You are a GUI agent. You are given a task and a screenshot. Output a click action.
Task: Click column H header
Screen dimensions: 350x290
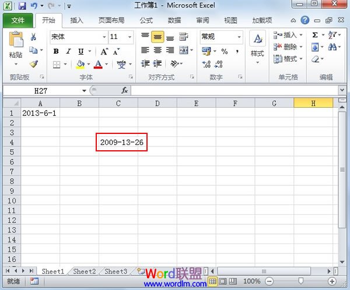(x=313, y=103)
